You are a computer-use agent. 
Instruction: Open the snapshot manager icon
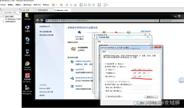click(75, 5)
